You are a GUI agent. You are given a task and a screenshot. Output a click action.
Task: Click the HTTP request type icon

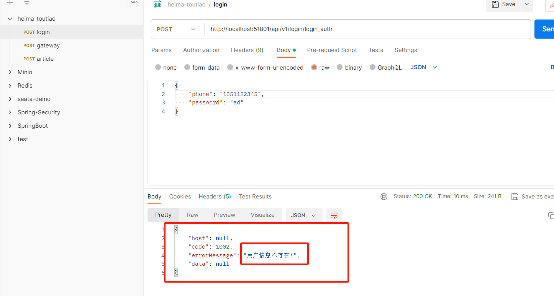click(157, 4)
